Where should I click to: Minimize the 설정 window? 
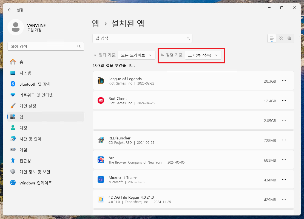[x=269, y=8]
